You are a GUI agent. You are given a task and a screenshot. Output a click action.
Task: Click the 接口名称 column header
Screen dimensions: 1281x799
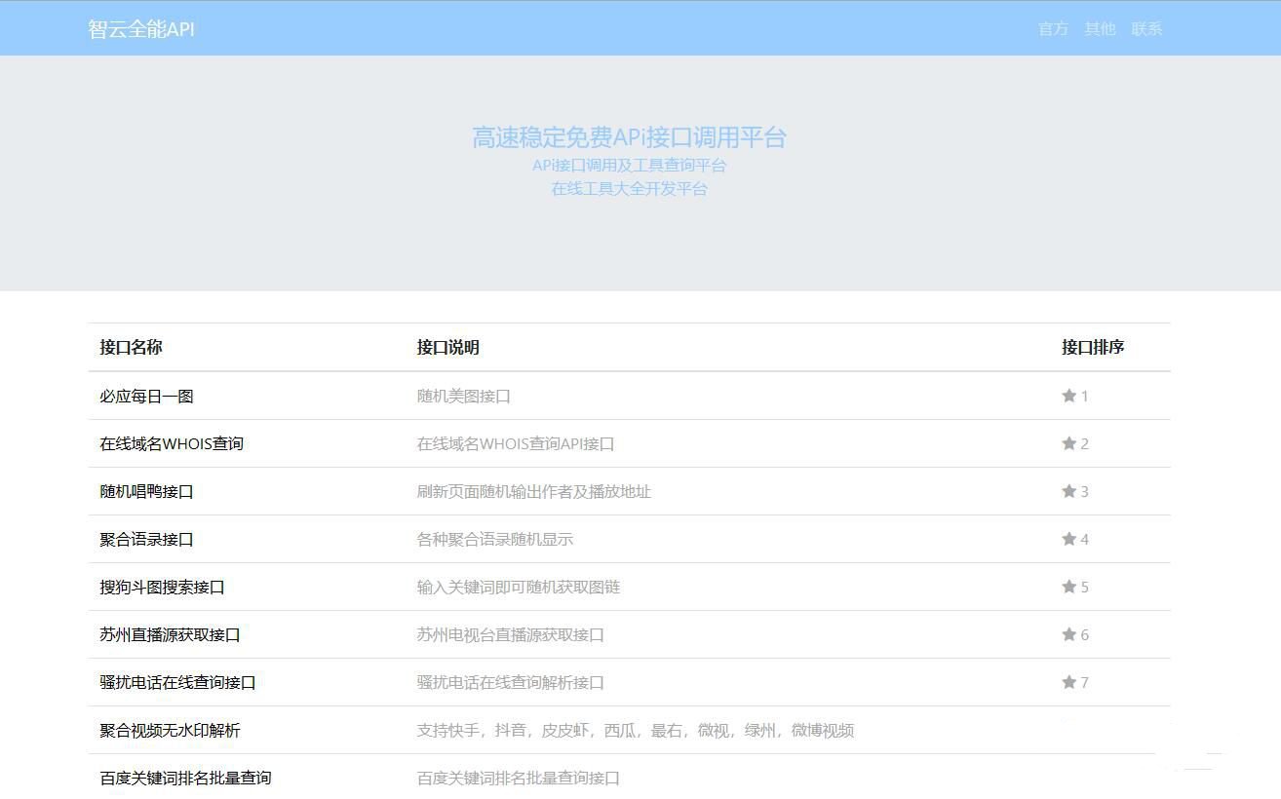pyautogui.click(x=133, y=347)
